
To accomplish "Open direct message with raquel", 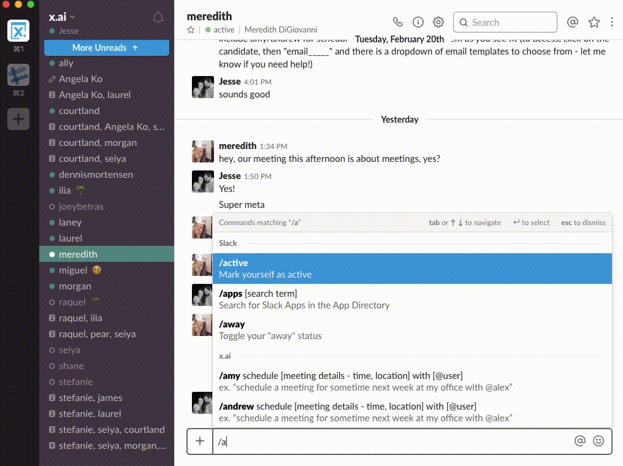I will click(107, 302).
